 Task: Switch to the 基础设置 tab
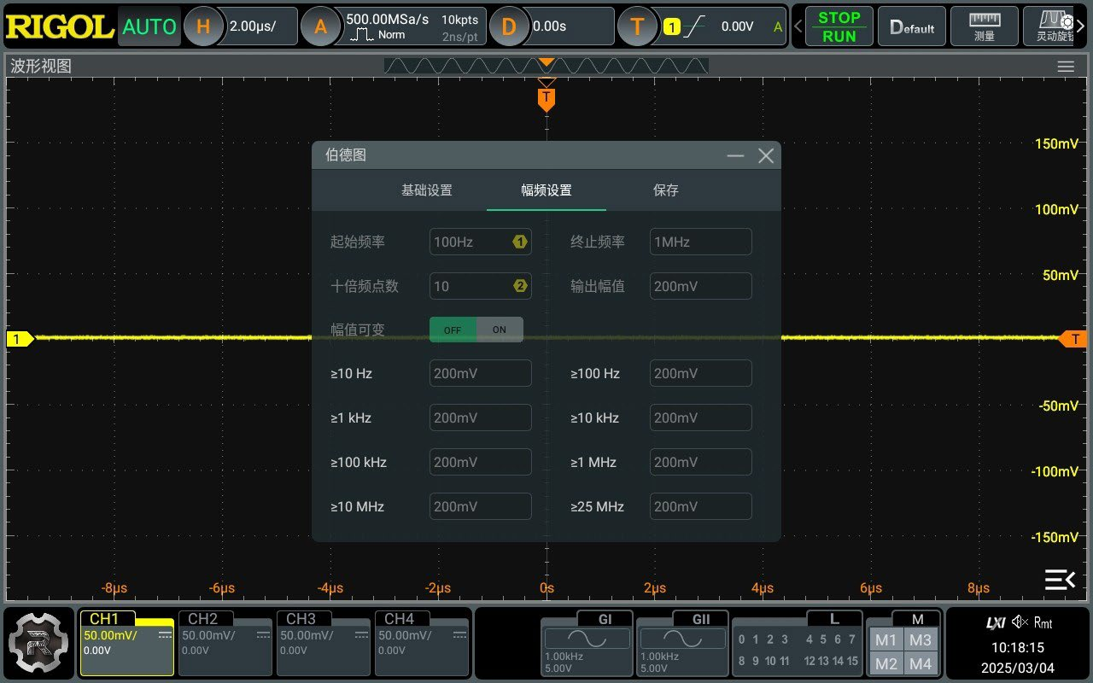(427, 190)
